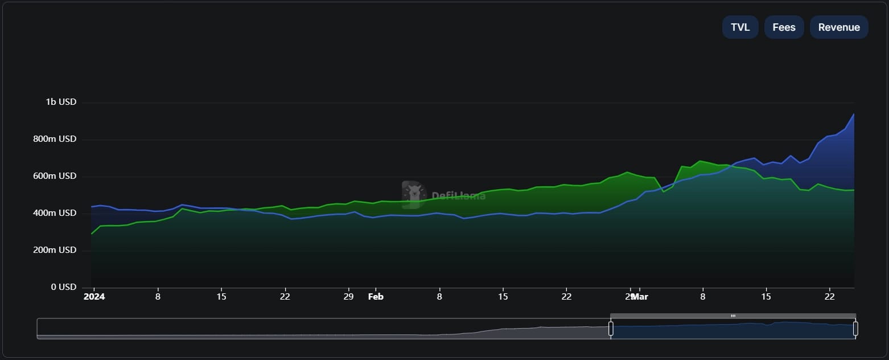
Task: Click the blue line's peak at far right
Action: click(x=854, y=114)
